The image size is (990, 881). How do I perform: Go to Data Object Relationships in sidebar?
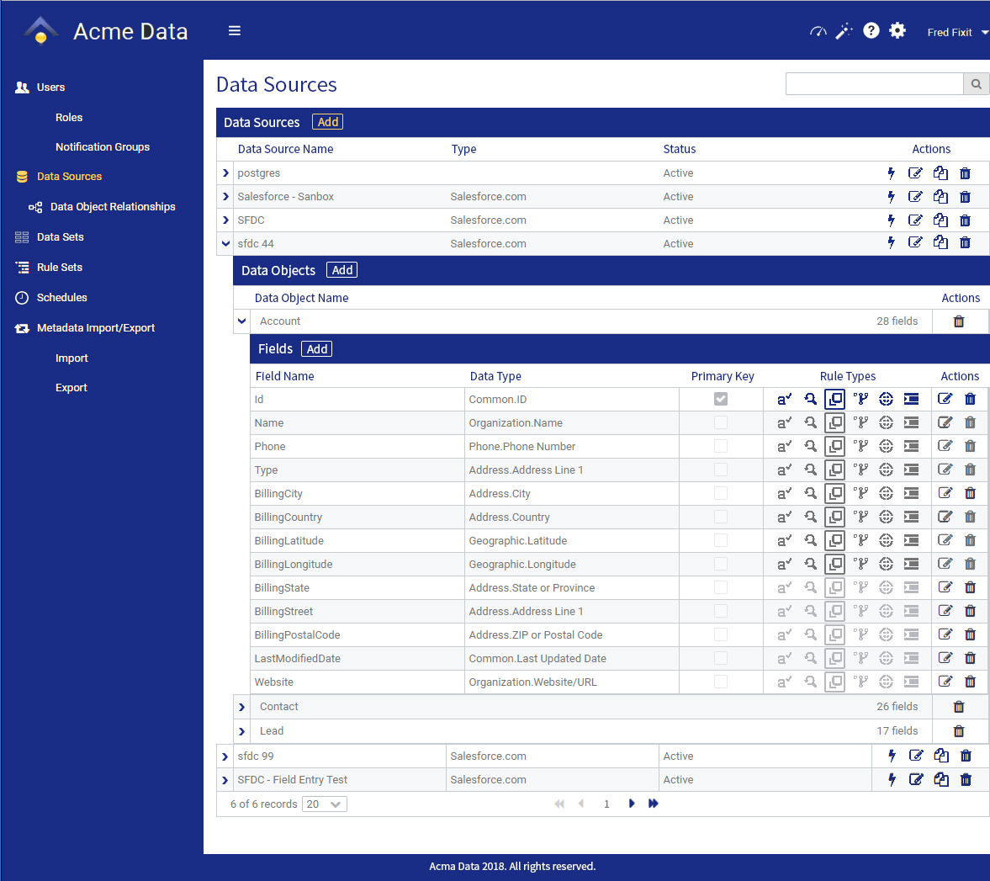tap(113, 207)
